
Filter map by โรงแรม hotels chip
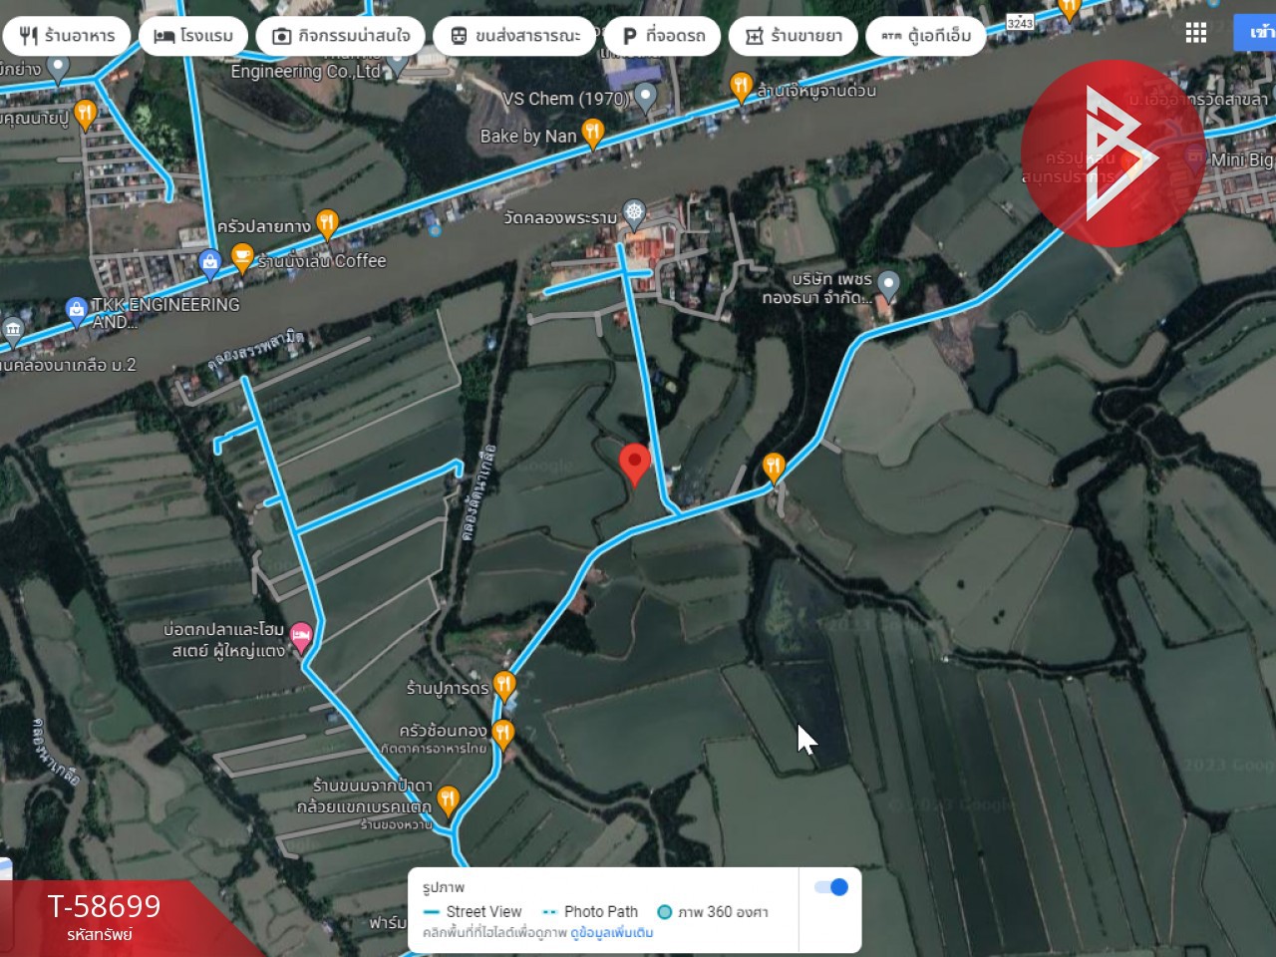pyautogui.click(x=193, y=36)
